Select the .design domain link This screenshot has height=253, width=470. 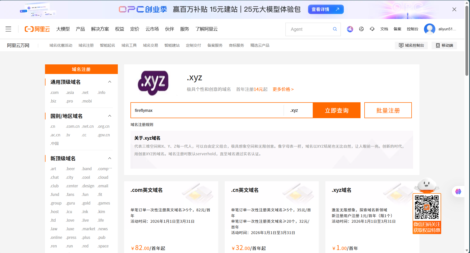click(88, 186)
